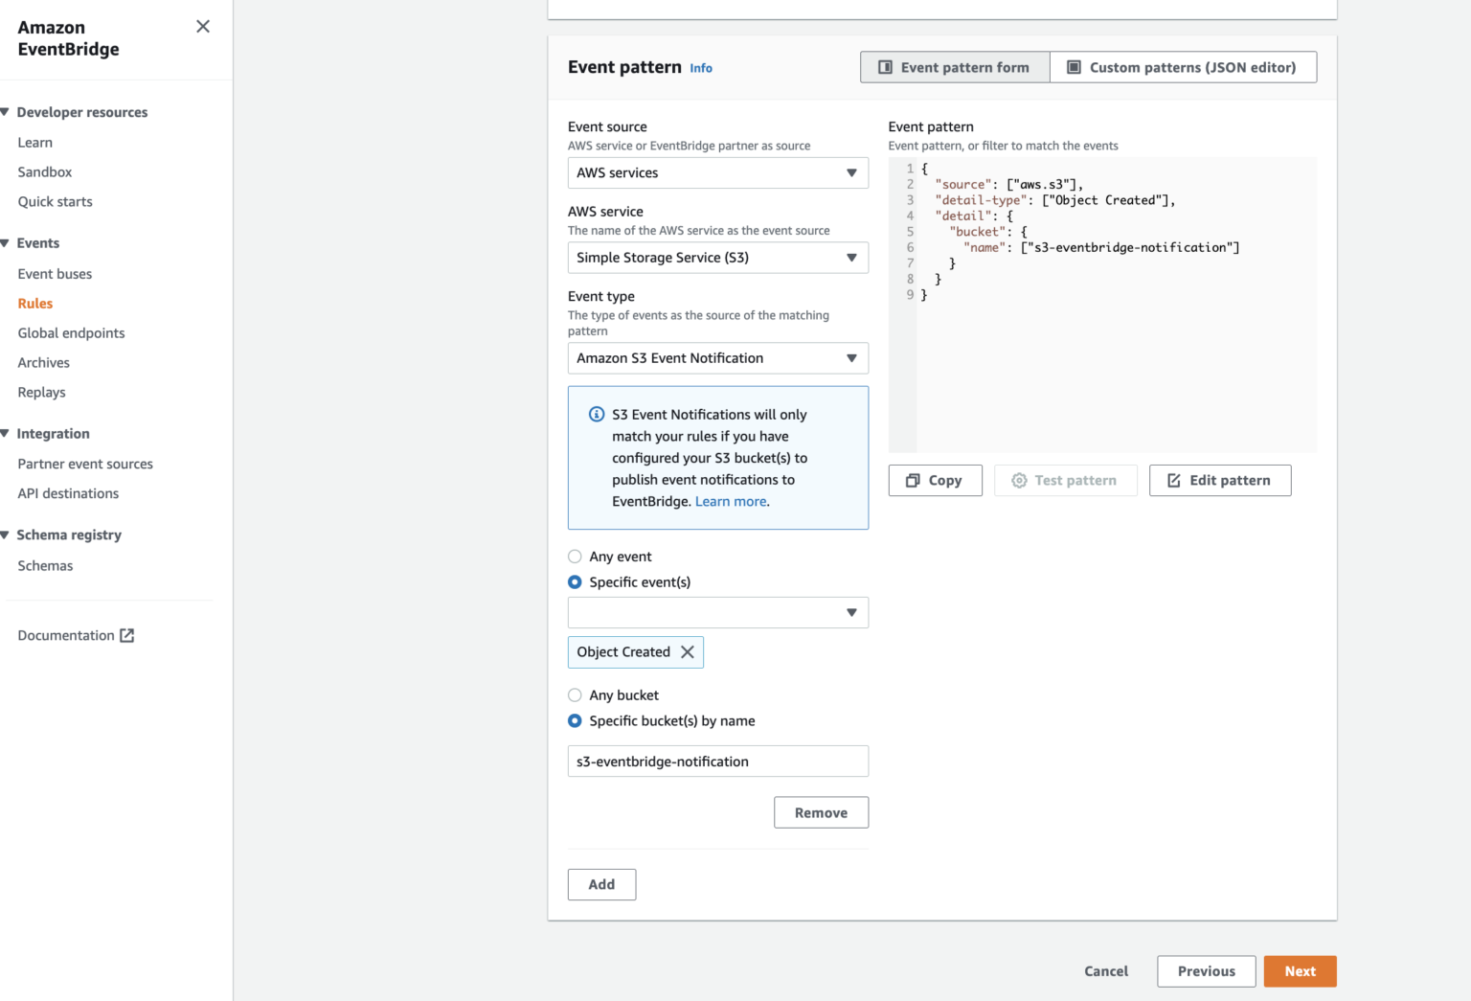
Task: Switch to Custom patterns (JSON editor) tab
Action: point(1184,67)
